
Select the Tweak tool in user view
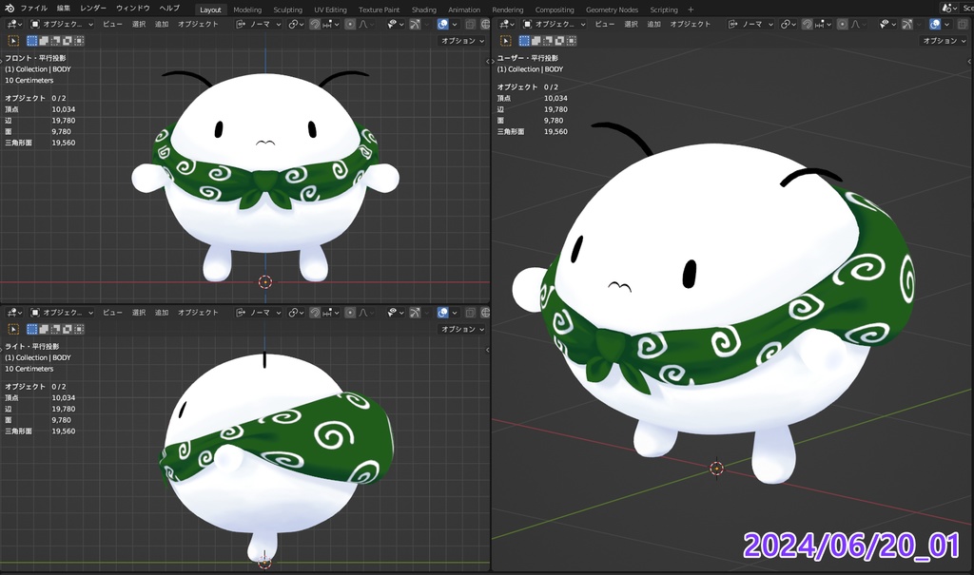click(x=506, y=41)
